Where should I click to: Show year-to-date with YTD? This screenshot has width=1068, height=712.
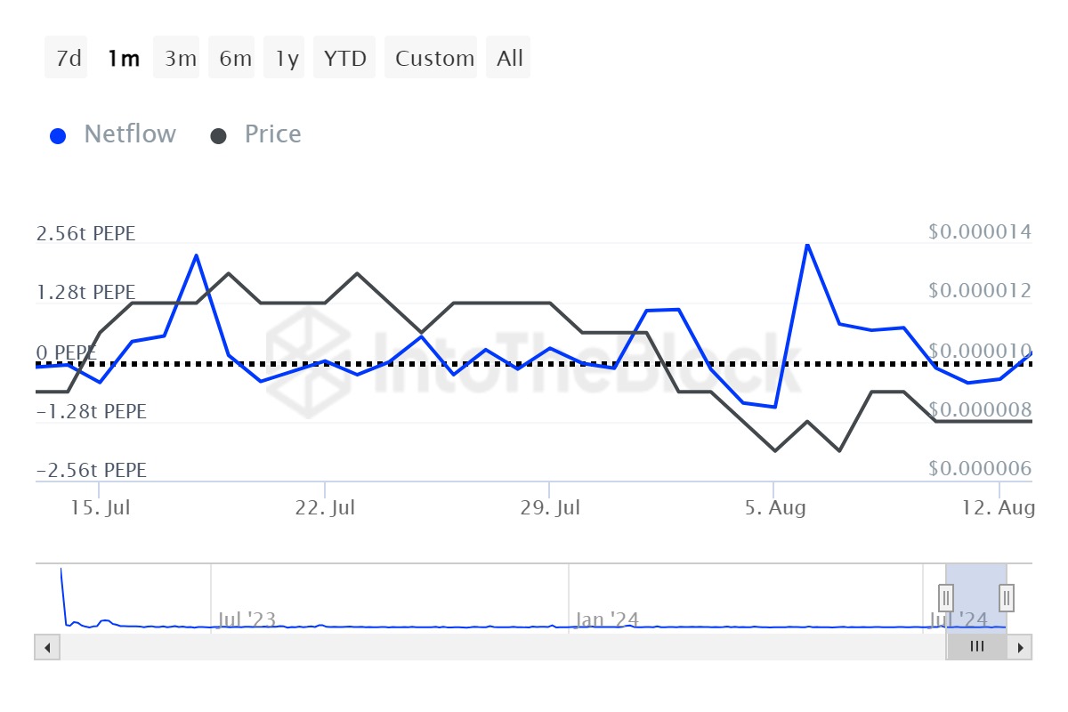pyautogui.click(x=344, y=59)
